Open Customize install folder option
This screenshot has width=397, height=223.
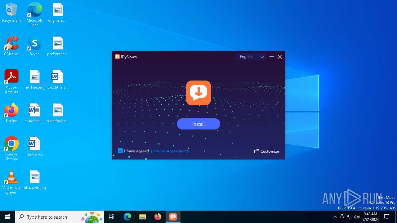[267, 151]
